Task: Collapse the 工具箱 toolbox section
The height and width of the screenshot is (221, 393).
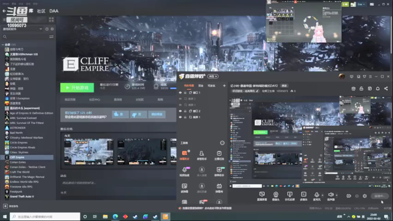Action: click(x=222, y=143)
